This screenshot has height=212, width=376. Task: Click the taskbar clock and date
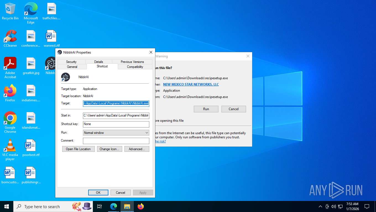click(x=352, y=206)
